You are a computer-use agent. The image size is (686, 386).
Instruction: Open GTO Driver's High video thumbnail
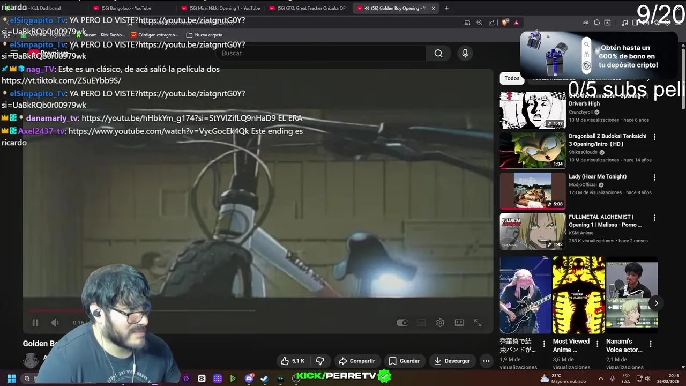[533, 110]
